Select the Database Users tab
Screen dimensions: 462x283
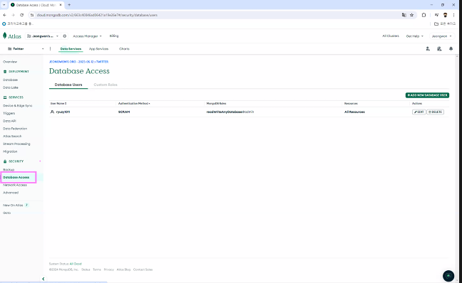(68, 85)
